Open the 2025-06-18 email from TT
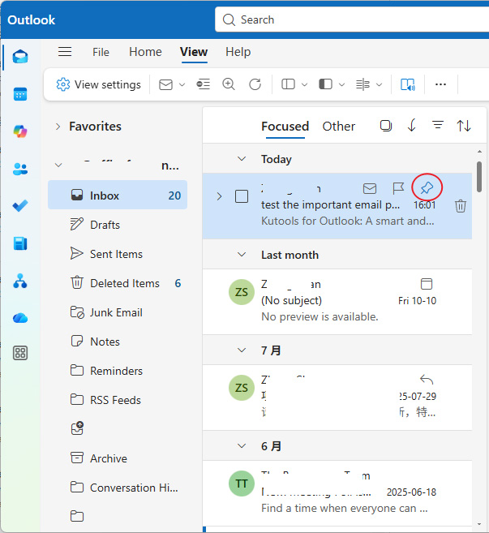Screen dimensions: 489x533 (x=337, y=493)
